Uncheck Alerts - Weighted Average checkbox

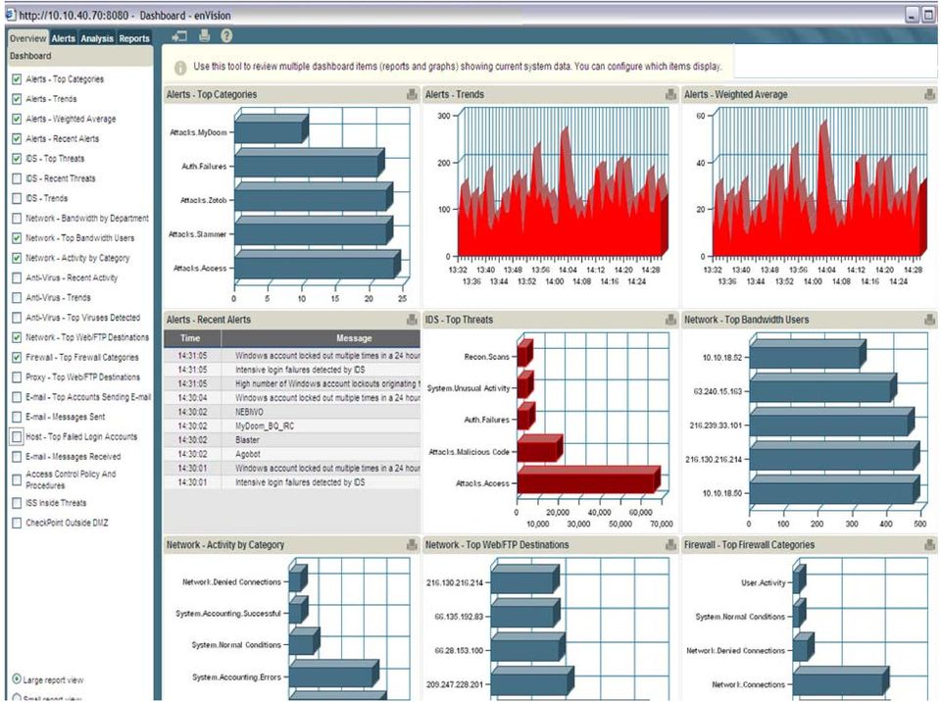[x=17, y=119]
